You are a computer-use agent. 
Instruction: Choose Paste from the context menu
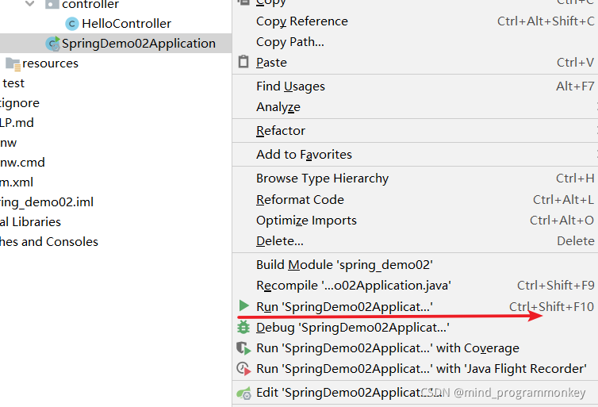[x=415, y=63]
